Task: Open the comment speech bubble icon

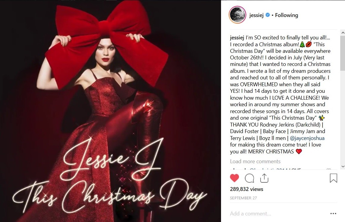Action: [249, 178]
